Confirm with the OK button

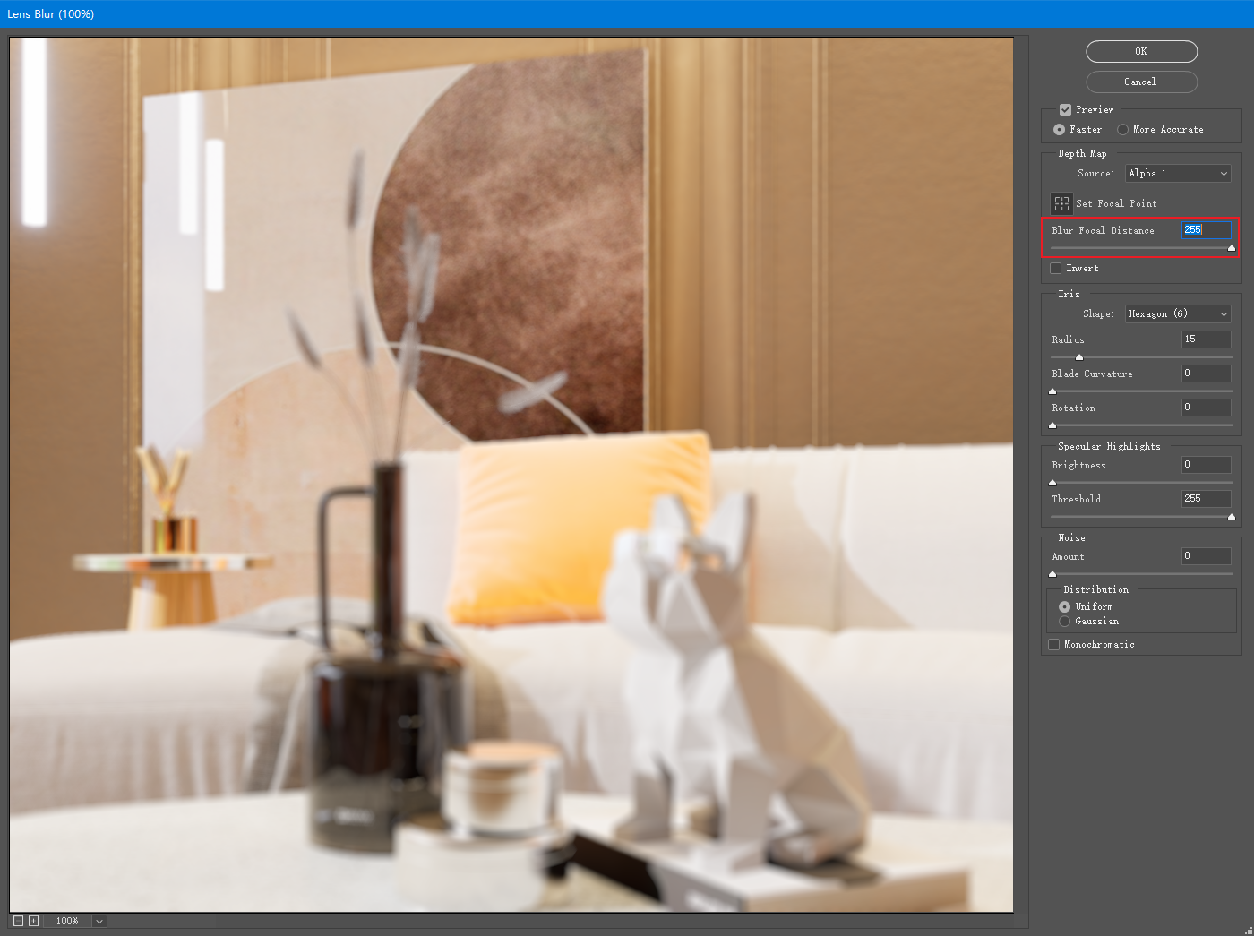pyautogui.click(x=1141, y=51)
